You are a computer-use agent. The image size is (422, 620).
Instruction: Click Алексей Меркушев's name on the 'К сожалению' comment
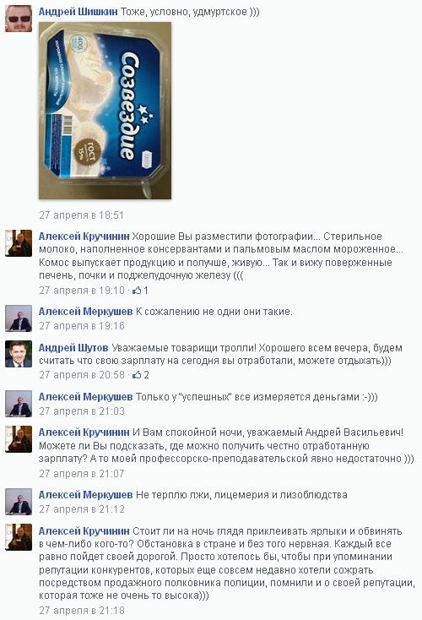pyautogui.click(x=86, y=312)
